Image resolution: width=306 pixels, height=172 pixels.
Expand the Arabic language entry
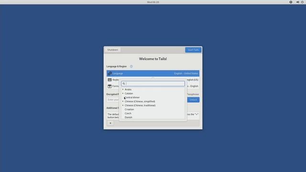123,89
